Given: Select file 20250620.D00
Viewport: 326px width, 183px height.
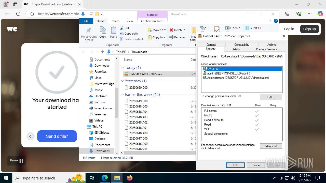Looking at the screenshot, I should (138, 88).
